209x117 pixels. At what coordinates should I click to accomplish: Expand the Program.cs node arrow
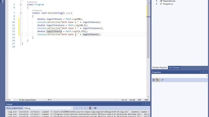pyautogui.click(x=157, y=4)
